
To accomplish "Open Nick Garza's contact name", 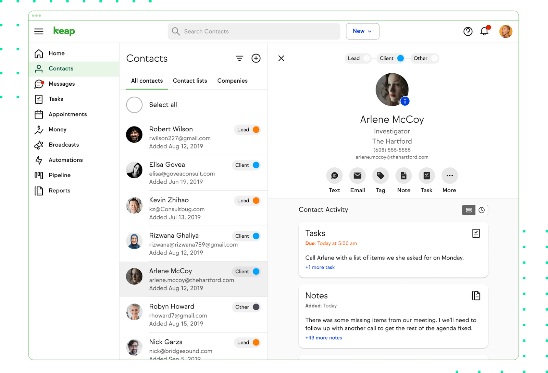I will [x=166, y=342].
